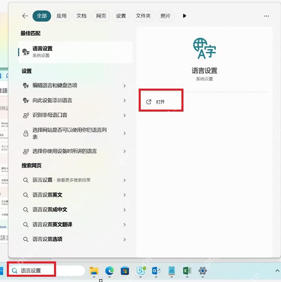281x282 pixels.
Task: Show hidden icons in system tray
Action: coord(277,271)
